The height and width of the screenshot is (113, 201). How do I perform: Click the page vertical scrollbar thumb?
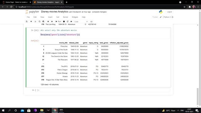pos(198,96)
